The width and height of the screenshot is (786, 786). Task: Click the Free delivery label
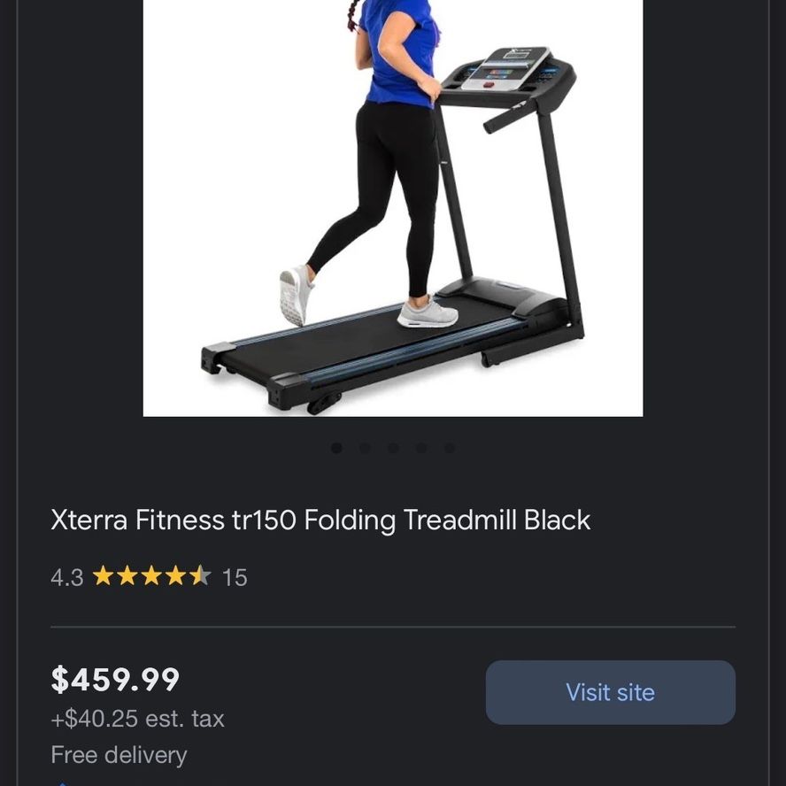click(119, 755)
